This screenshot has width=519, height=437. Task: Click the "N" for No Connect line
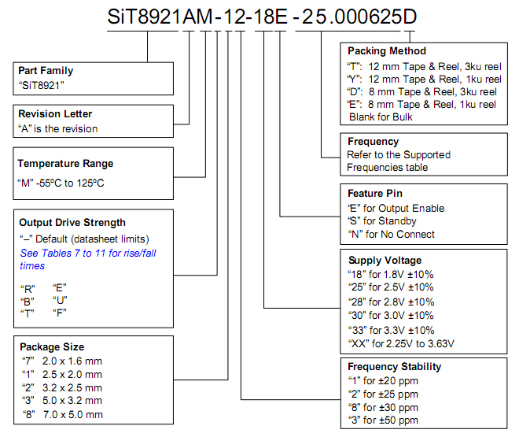[392, 234]
